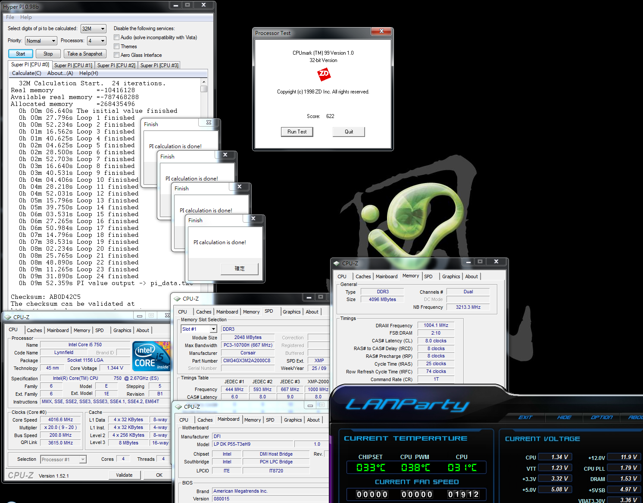Check the Aero Glass Interface option
This screenshot has width=643, height=503.
tap(116, 55)
